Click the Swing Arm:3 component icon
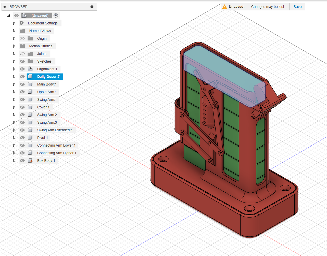This screenshot has height=256, width=327. point(30,122)
